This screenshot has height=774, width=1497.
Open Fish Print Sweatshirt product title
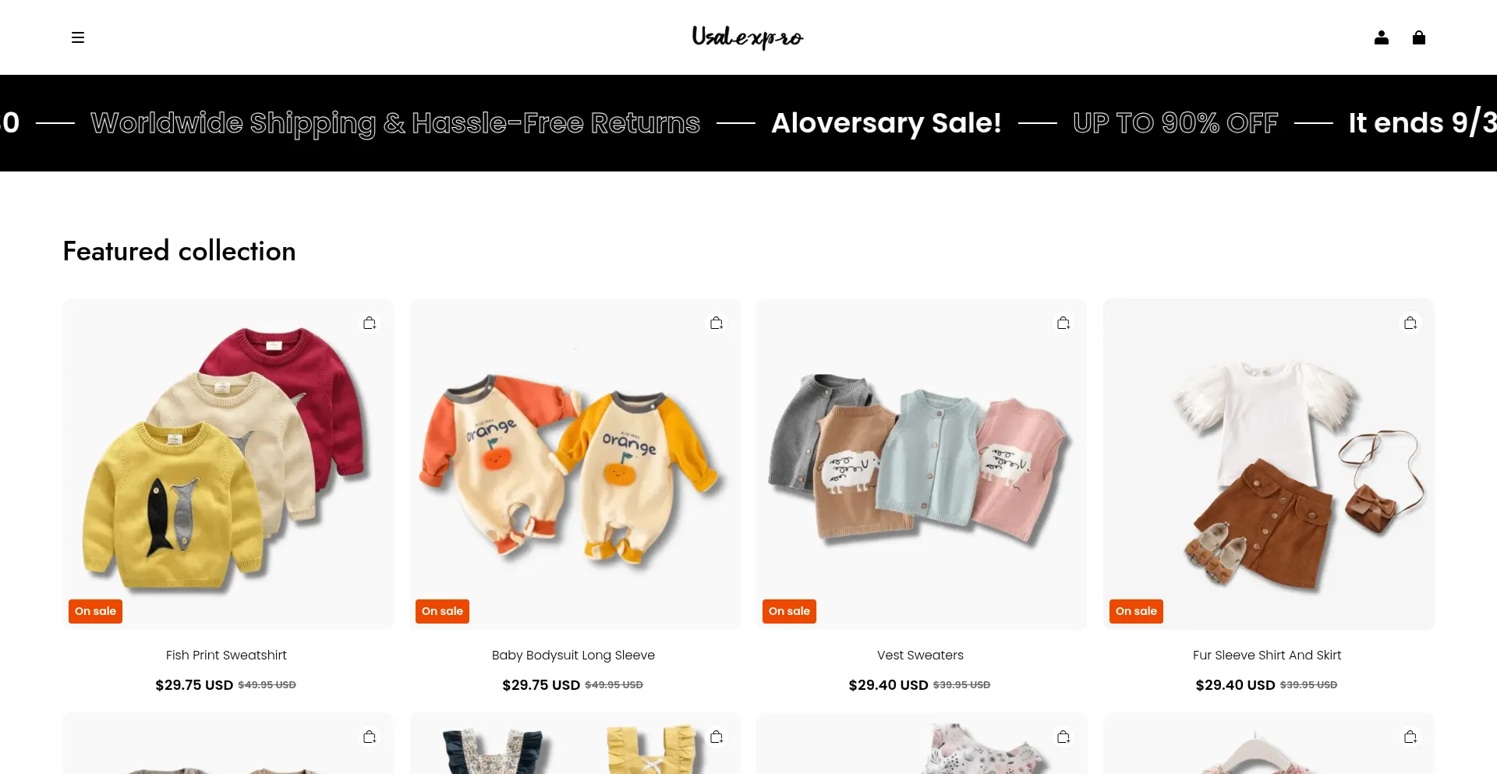tap(226, 656)
